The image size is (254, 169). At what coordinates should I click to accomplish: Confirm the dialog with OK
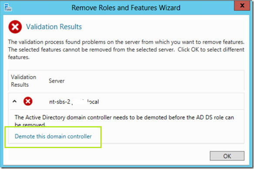pos(227,156)
